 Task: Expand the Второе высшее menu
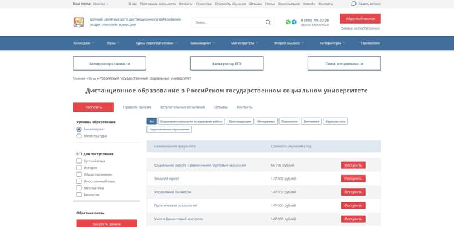(x=289, y=43)
